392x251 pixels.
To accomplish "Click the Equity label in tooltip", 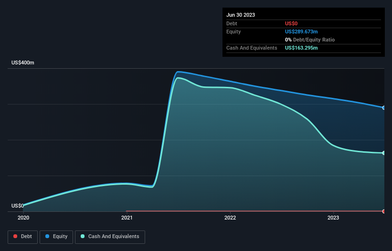I will [x=233, y=31].
